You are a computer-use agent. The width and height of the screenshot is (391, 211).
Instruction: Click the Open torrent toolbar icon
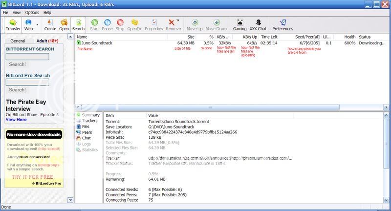[64, 25]
